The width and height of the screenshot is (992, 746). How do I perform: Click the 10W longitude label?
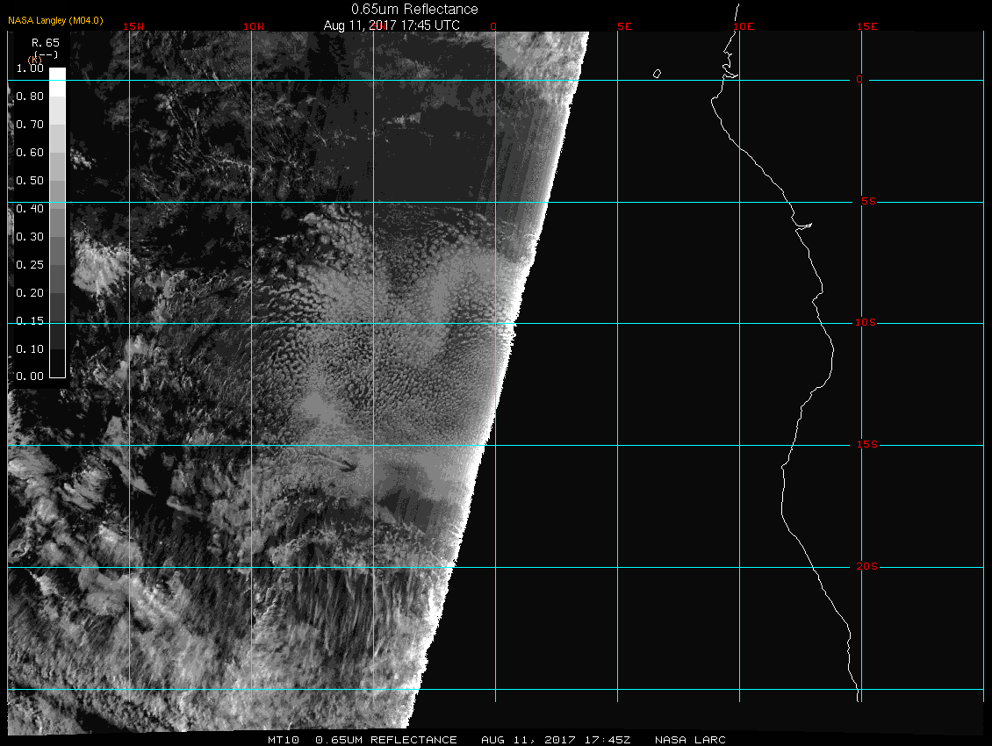click(254, 26)
